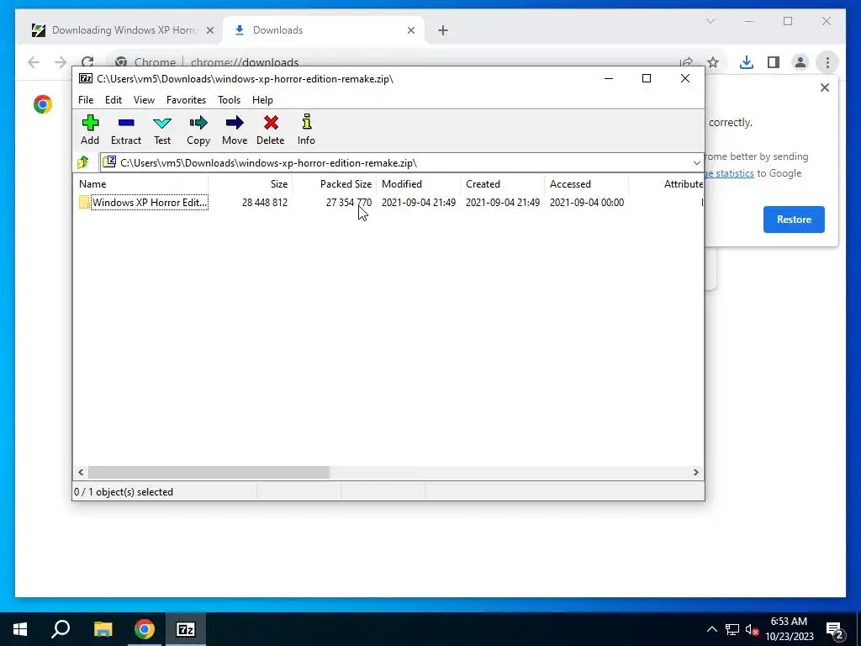The image size is (861, 646).
Task: Dismiss the Chrome restore popup
Action: coord(824,87)
